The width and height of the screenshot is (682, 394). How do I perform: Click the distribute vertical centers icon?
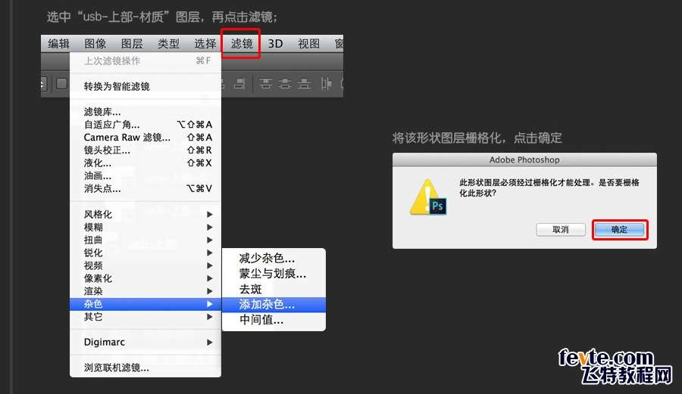(x=285, y=83)
